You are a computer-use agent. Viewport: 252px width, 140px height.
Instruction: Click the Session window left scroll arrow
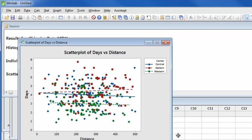pos(6,92)
